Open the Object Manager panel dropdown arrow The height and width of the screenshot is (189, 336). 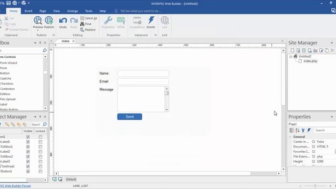click(x=35, y=117)
